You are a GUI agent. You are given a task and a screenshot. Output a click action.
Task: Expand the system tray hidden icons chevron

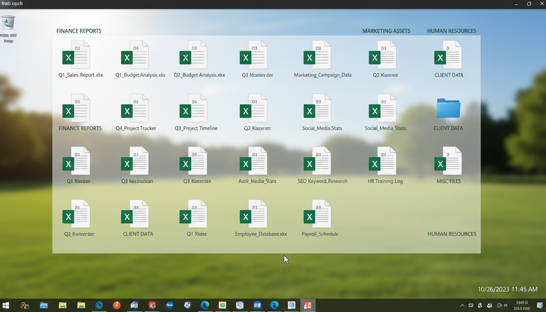coord(462,305)
